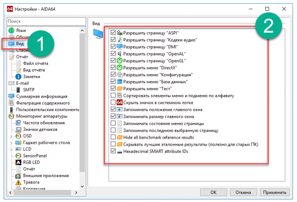
Task: Toggle Разрешить меню "Конфигурация" checkbox
Action: point(113,75)
